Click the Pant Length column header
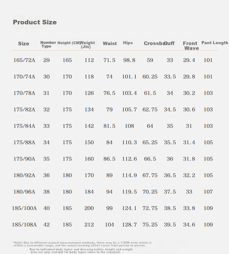 (x=215, y=43)
